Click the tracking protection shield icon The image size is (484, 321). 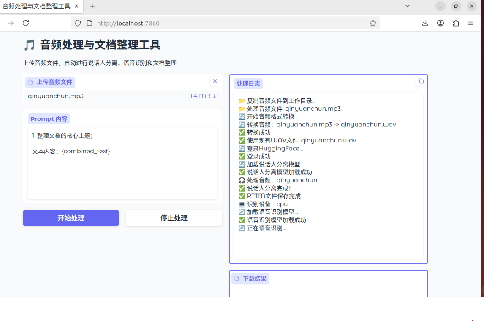coord(77,23)
